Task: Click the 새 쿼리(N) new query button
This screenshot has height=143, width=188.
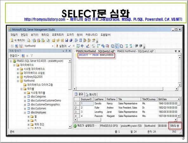Action: [18, 40]
